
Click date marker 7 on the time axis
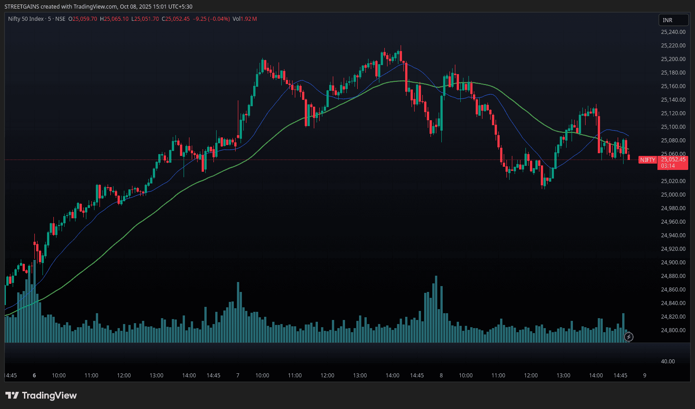coord(238,376)
